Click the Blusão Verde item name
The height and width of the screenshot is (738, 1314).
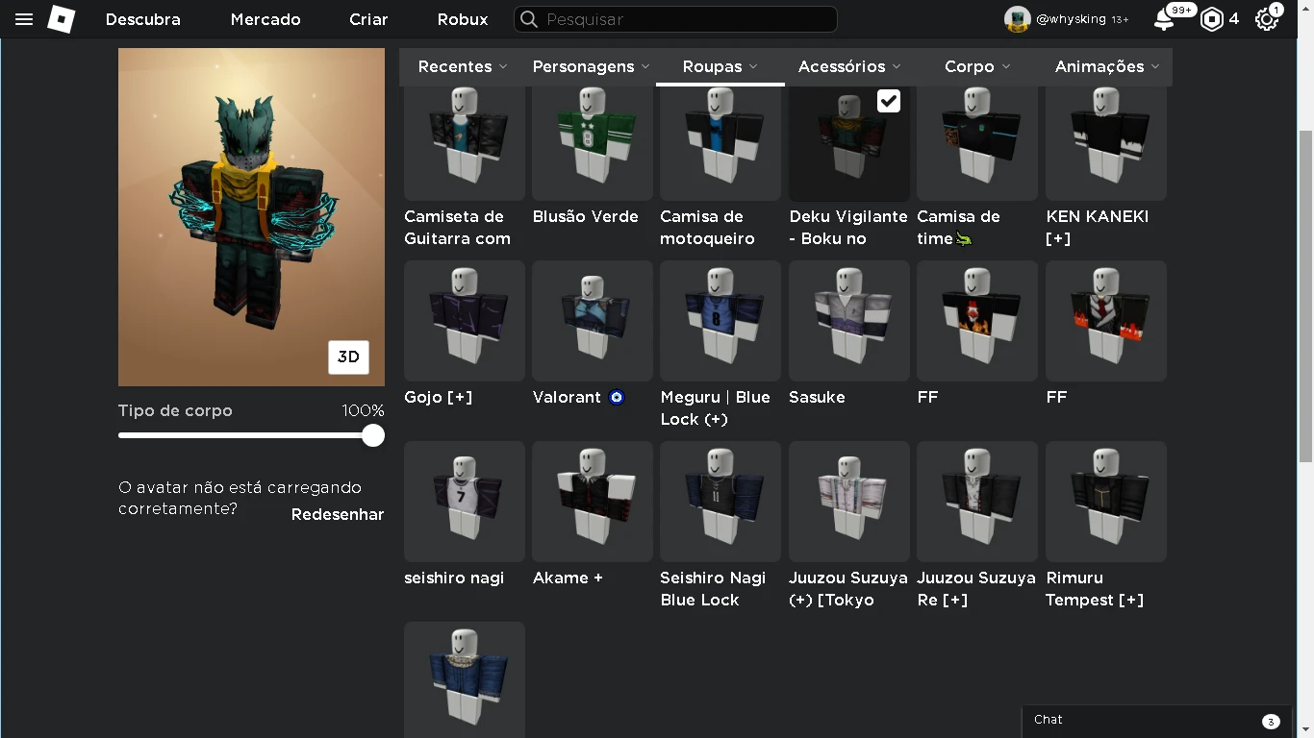(x=586, y=216)
